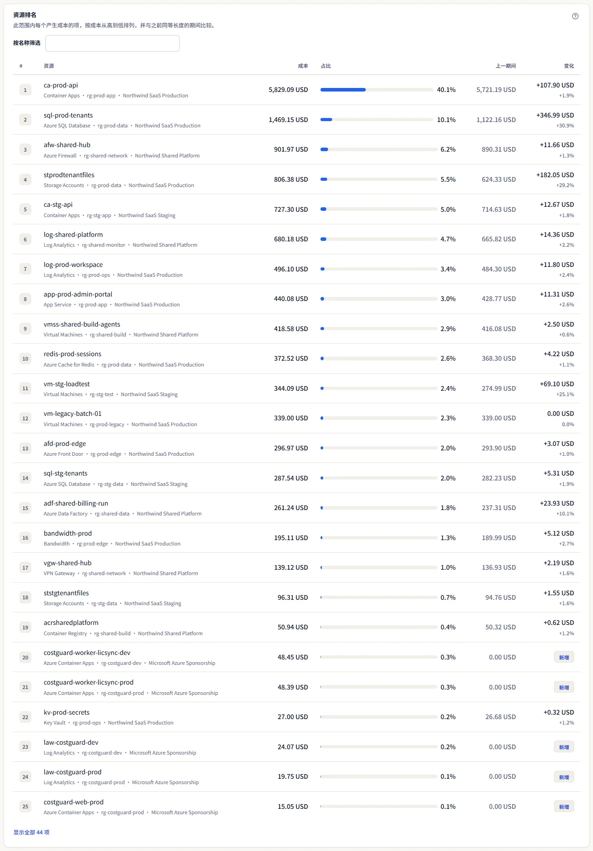This screenshot has width=593, height=851.
Task: Select the adf-shared-billing-run resource row
Action: (297, 508)
